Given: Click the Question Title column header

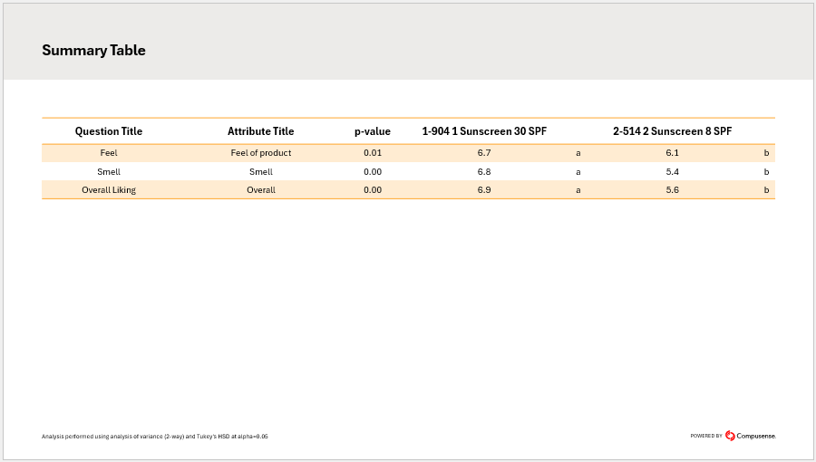Looking at the screenshot, I should pyautogui.click(x=109, y=131).
